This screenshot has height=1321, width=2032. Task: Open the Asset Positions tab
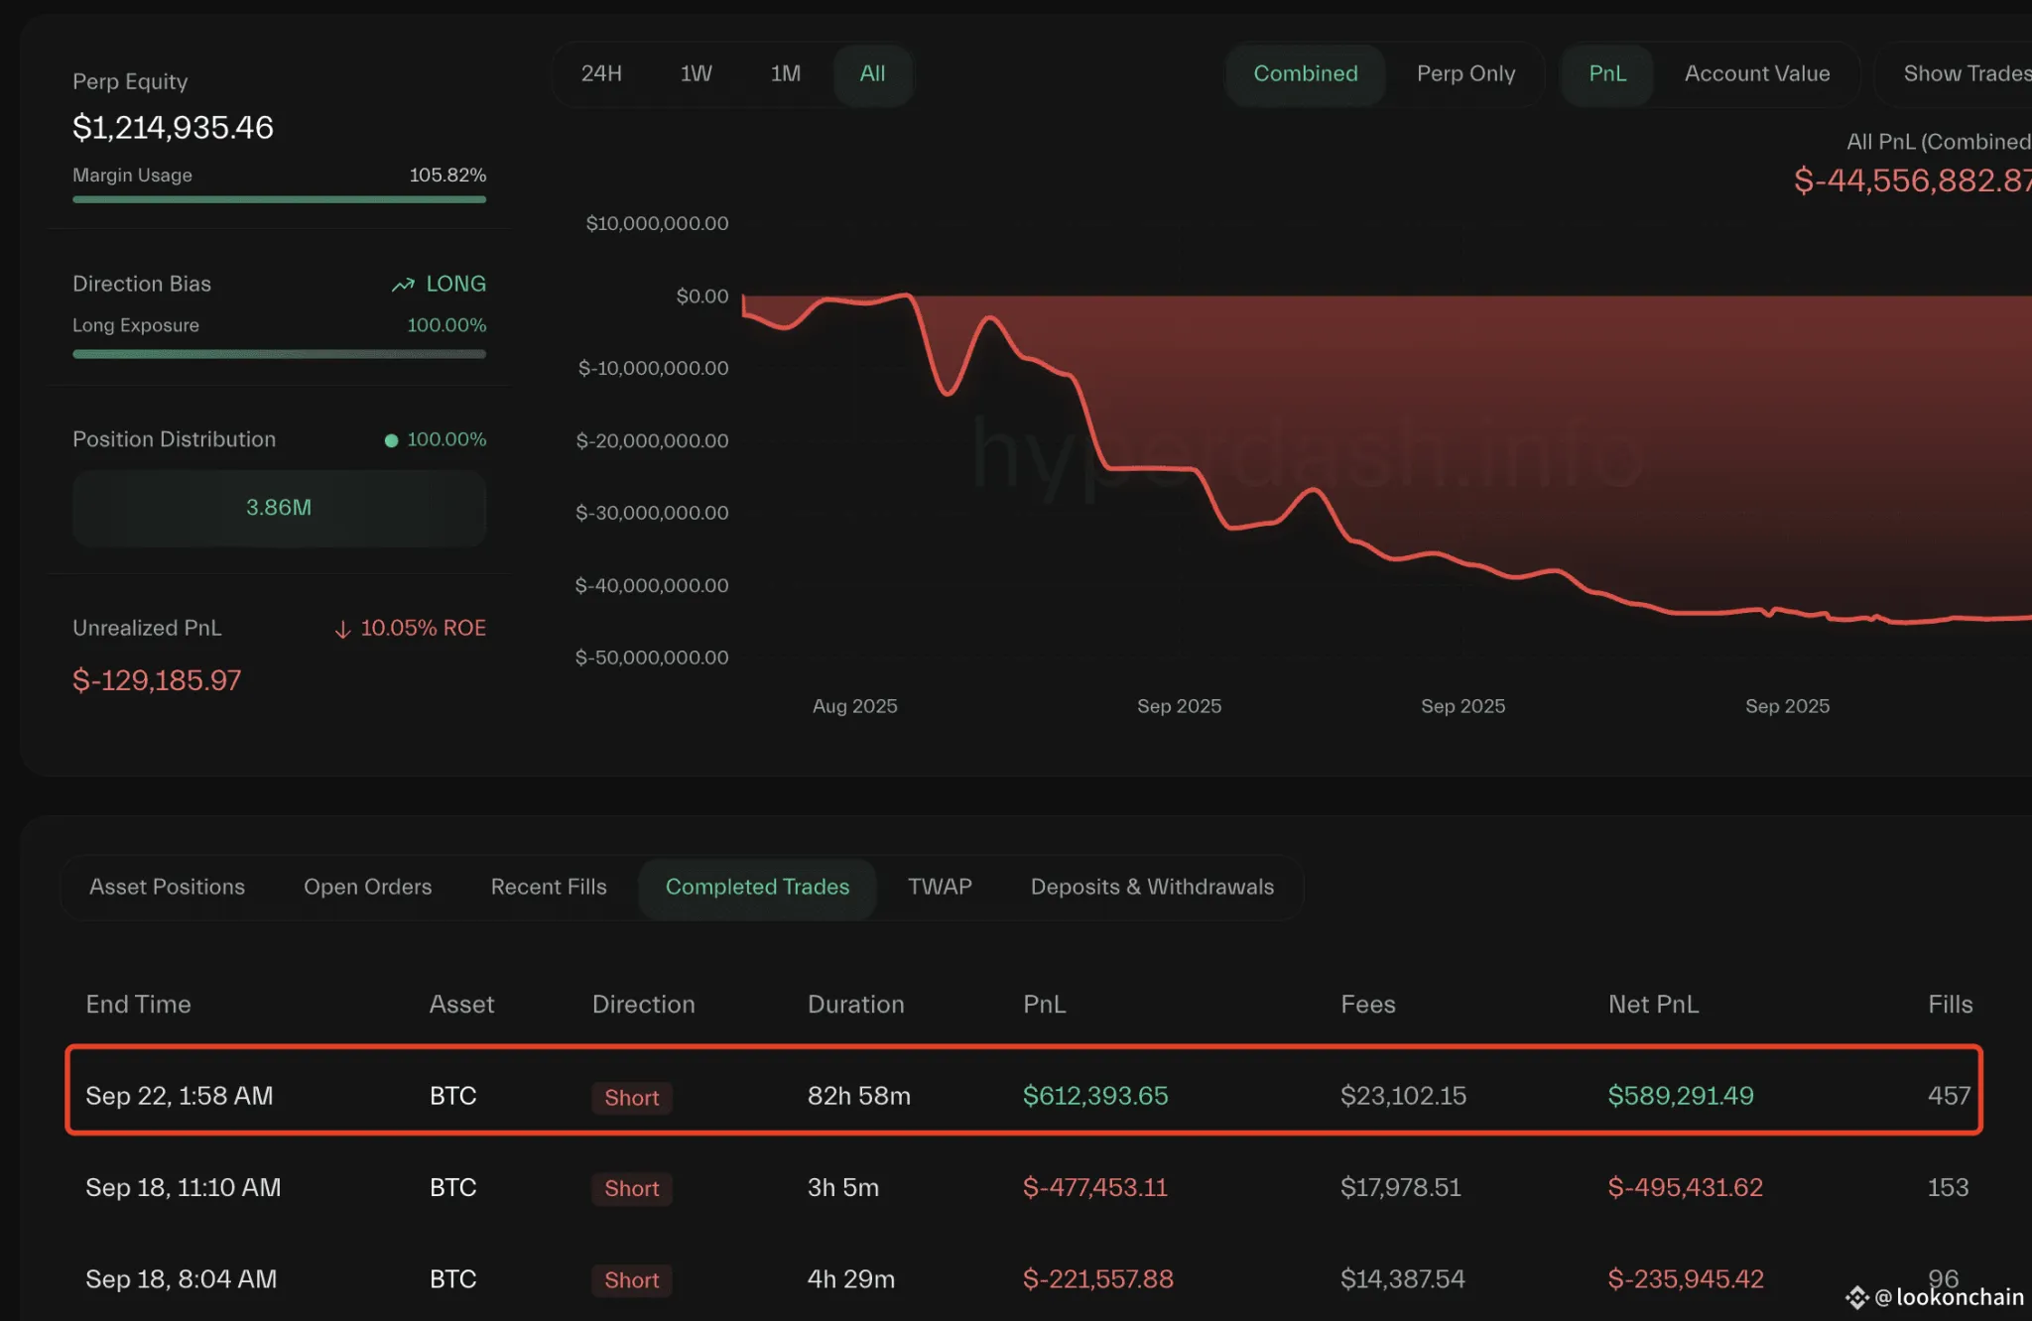[167, 887]
